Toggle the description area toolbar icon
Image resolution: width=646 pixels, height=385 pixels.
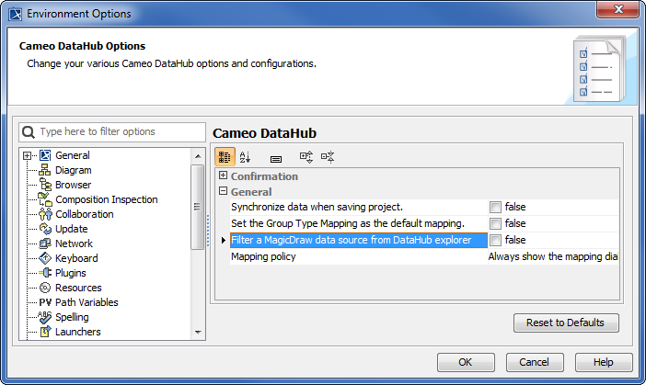[276, 158]
